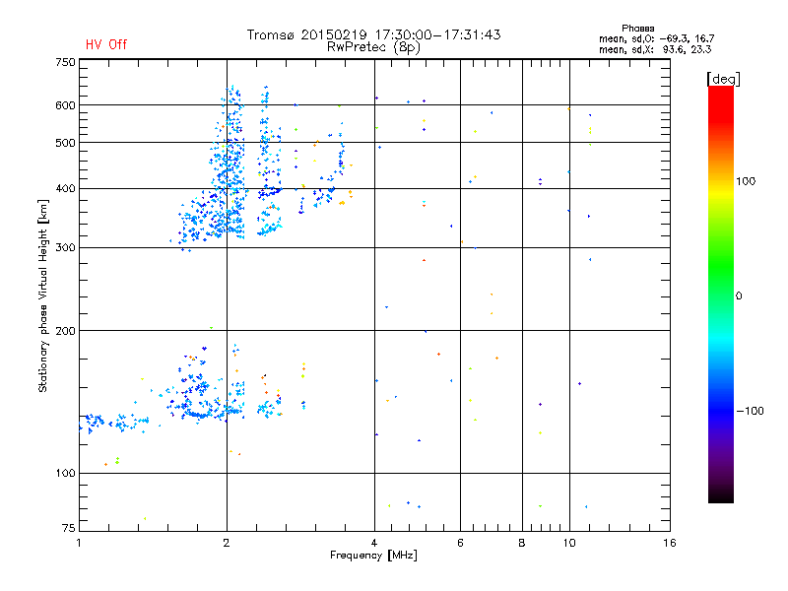Image resolution: width=788 pixels, height=591 pixels.
Task: Click x-axis tick label '10'
Action: pos(569,543)
